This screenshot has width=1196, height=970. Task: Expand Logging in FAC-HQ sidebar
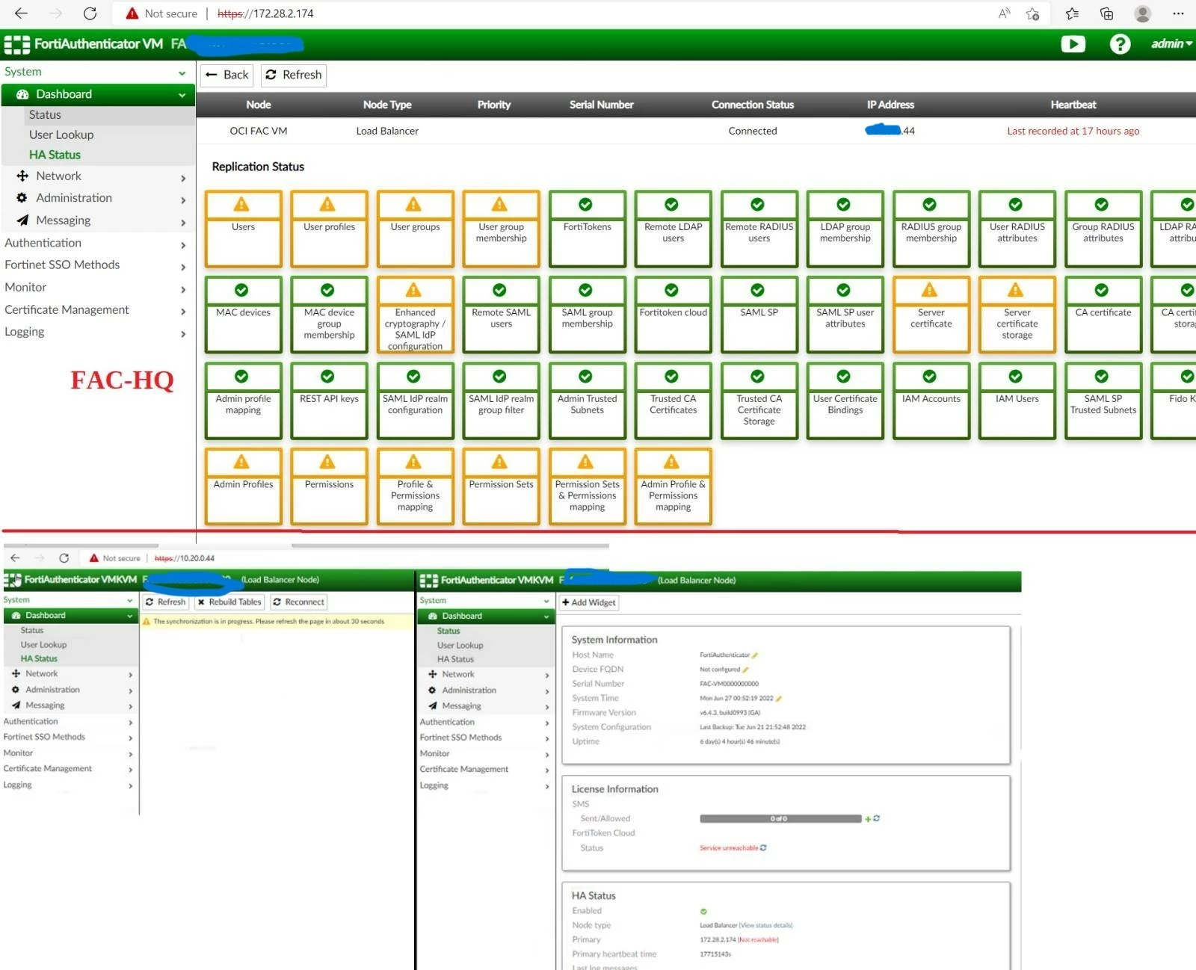97,332
